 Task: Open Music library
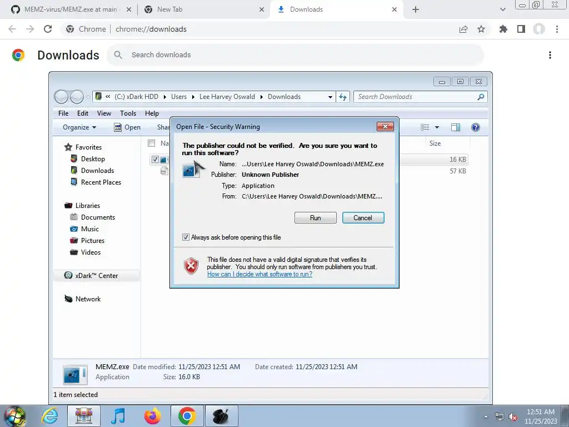84,229
